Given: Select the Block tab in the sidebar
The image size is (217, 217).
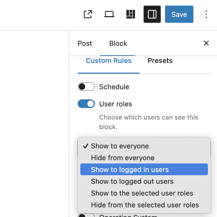Looking at the screenshot, I should coord(118,43).
